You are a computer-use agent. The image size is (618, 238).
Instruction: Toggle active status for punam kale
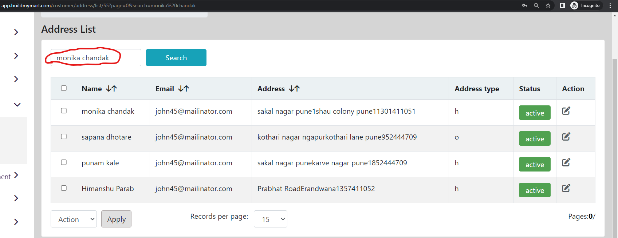tap(535, 165)
